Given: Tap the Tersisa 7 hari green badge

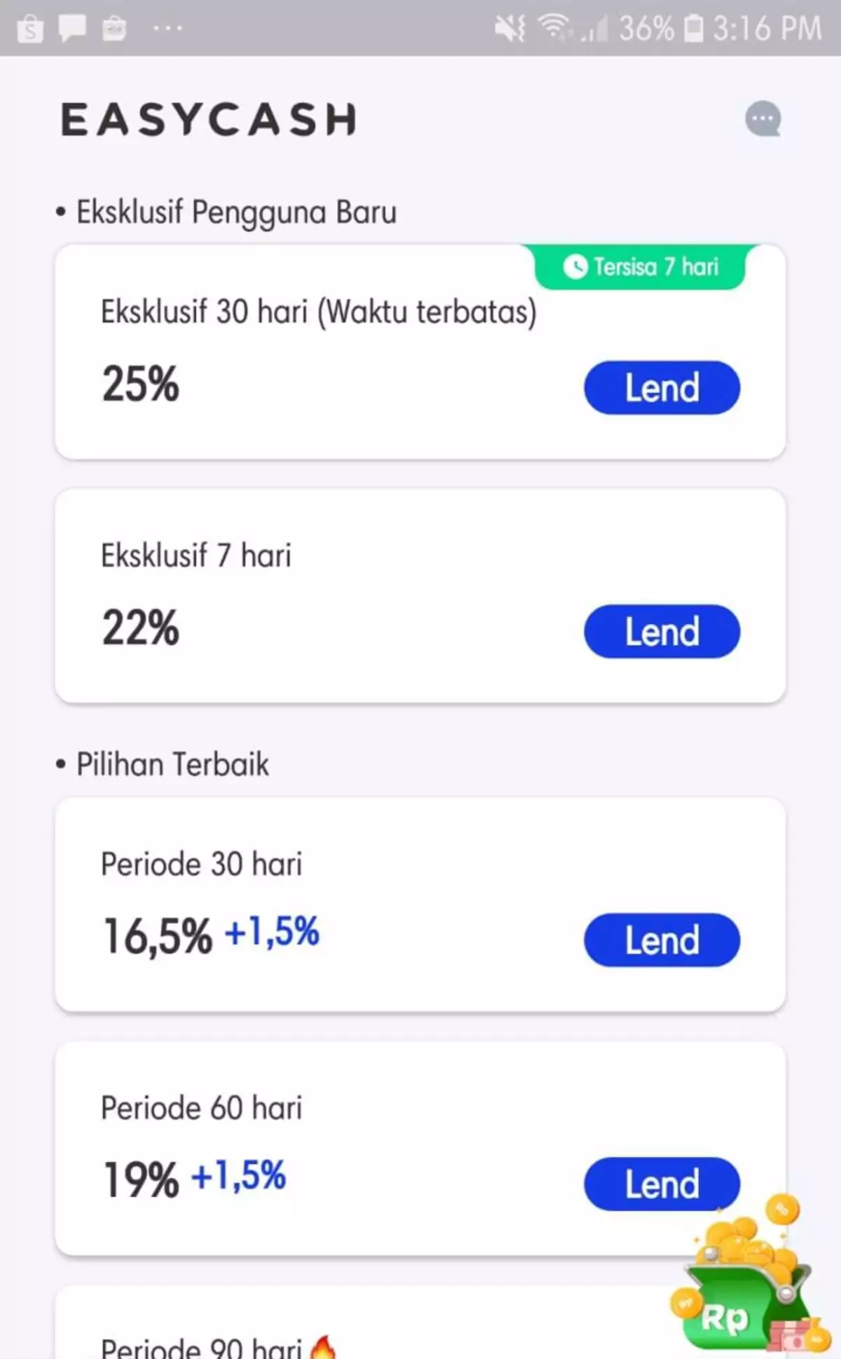Looking at the screenshot, I should point(641,267).
